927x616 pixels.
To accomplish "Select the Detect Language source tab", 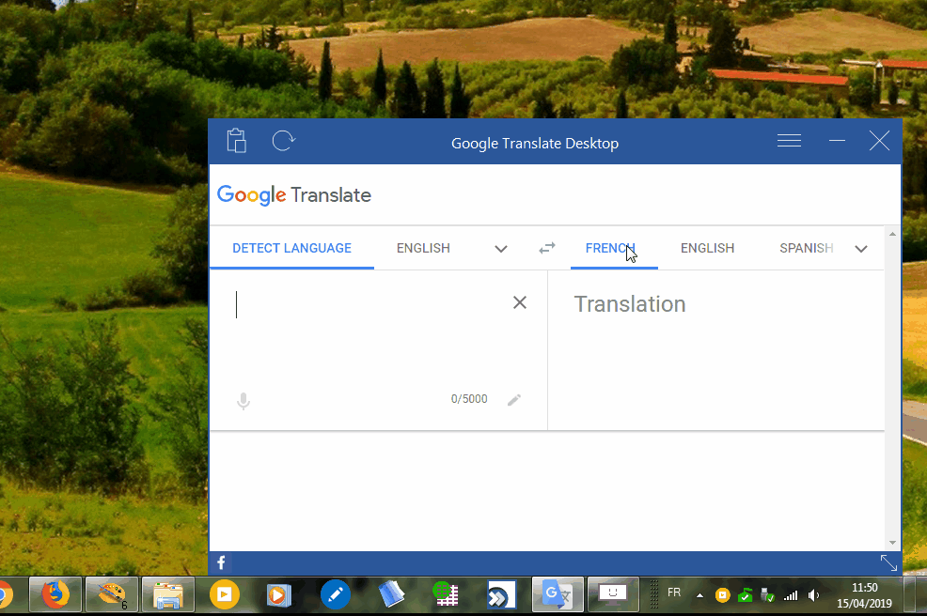I will [291, 248].
